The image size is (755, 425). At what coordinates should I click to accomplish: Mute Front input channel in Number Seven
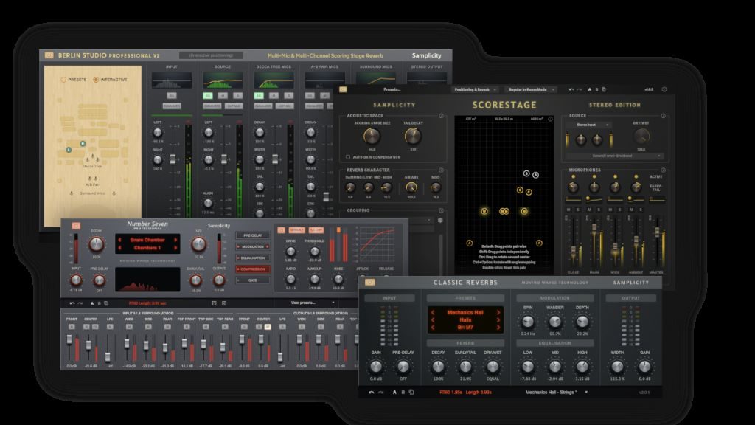pos(72,327)
